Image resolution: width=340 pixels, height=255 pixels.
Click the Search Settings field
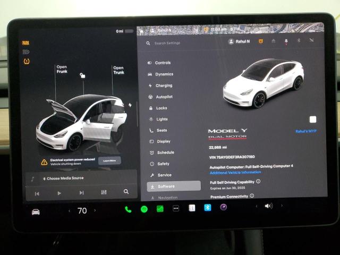[167, 43]
